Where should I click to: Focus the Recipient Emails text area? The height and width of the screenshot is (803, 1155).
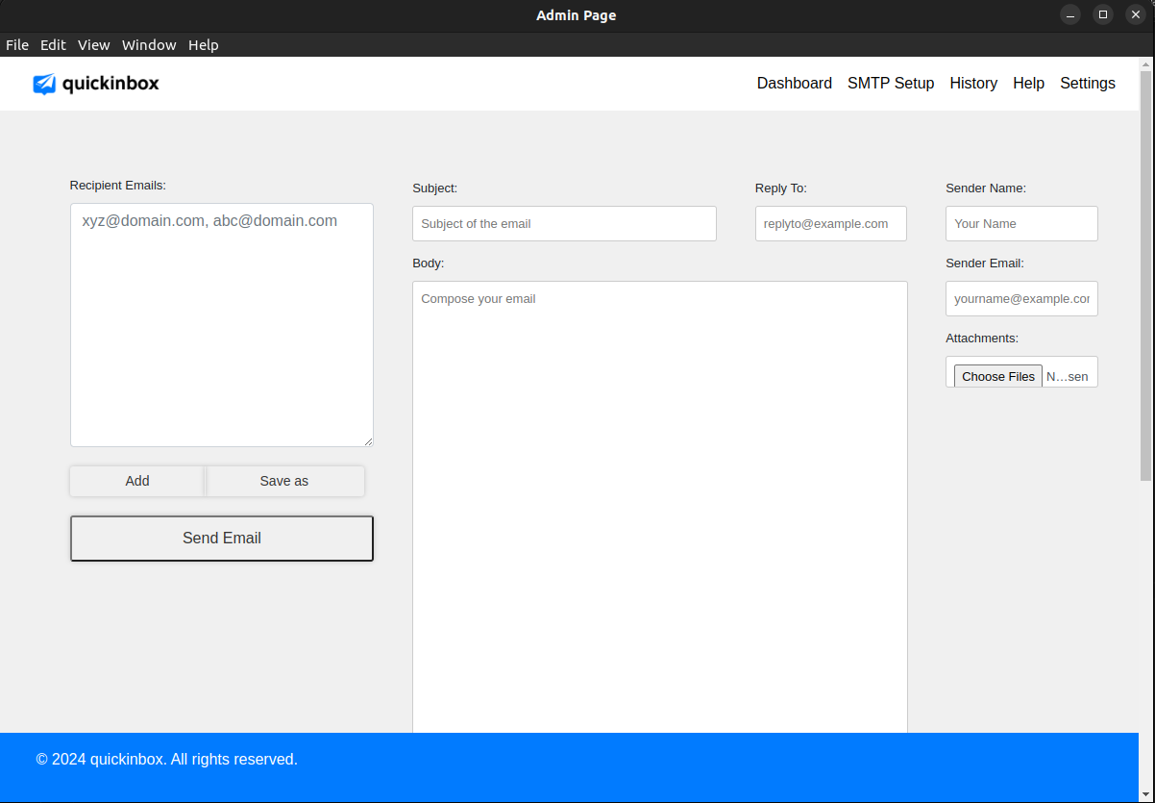(221, 325)
